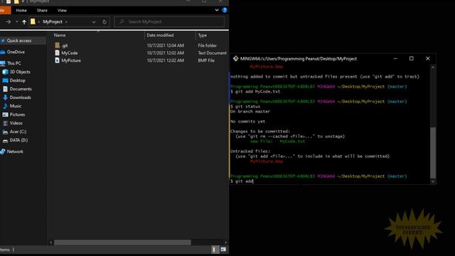Open Quick access in navigation pane

tap(19, 41)
